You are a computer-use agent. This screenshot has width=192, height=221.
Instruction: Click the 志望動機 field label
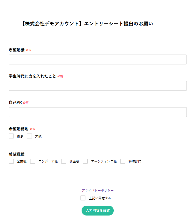click(16, 50)
